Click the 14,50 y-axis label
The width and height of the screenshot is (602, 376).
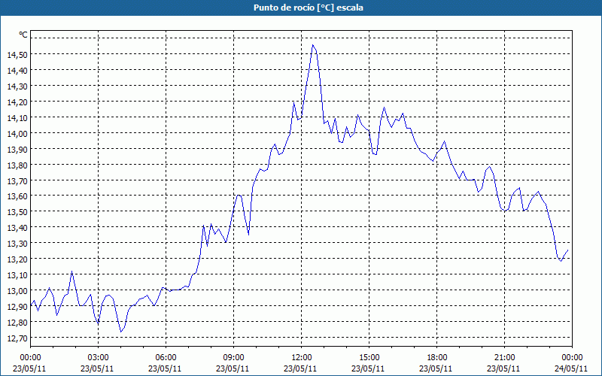pos(17,54)
